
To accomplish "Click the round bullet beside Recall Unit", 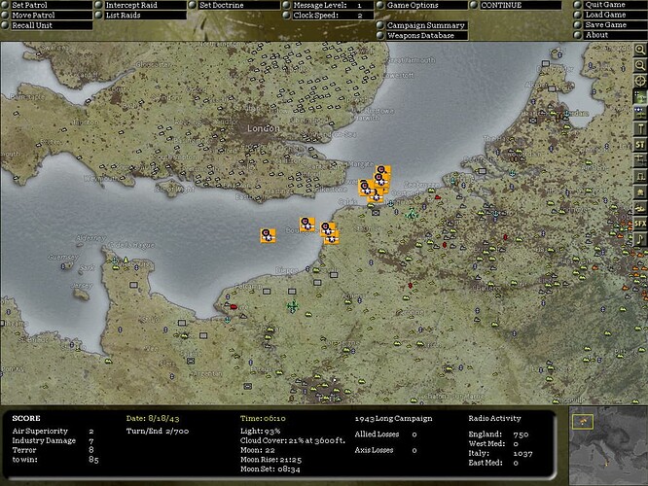I will [x=5, y=25].
